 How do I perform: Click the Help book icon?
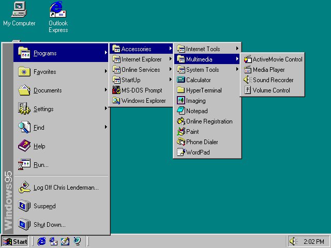pos(24,146)
